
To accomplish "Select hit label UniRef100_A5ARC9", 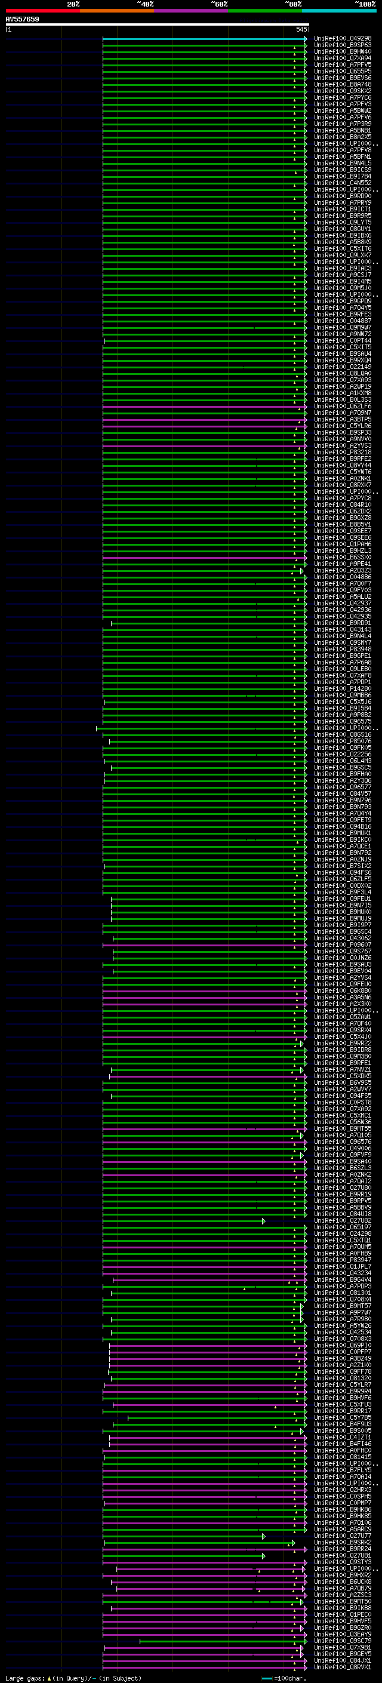I will pyautogui.click(x=343, y=1529).
